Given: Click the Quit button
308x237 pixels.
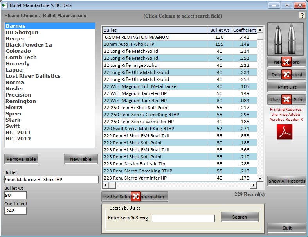Looking at the screenshot, I should [286, 228].
